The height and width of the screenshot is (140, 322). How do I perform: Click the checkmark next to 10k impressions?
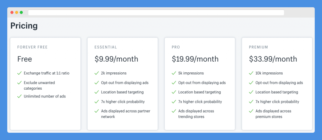coord(251,73)
